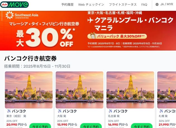Click the 30% OFF sale banner
This screenshot has width=176, height=128.
click(88, 31)
